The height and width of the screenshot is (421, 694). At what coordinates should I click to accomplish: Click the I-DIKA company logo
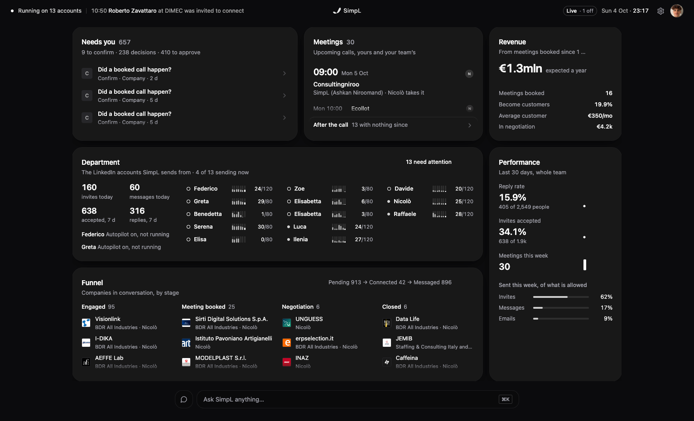[86, 343]
